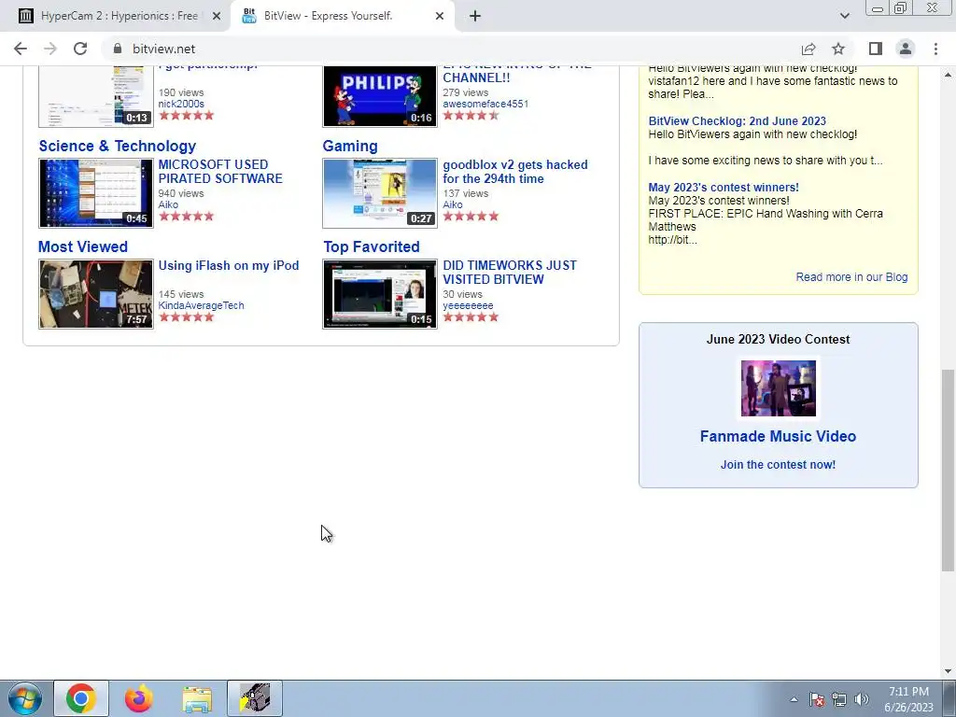The height and width of the screenshot is (717, 956).
Task: Launch Firefox from the taskbar
Action: [x=138, y=698]
